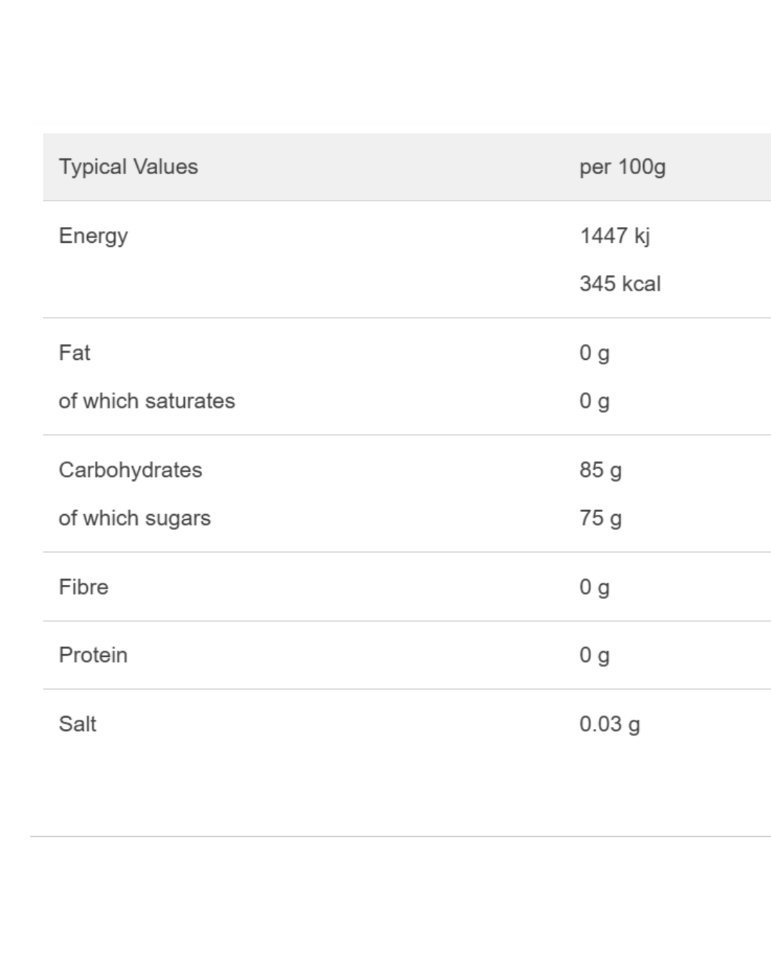Click the "0.03 g" salt value

click(x=610, y=724)
